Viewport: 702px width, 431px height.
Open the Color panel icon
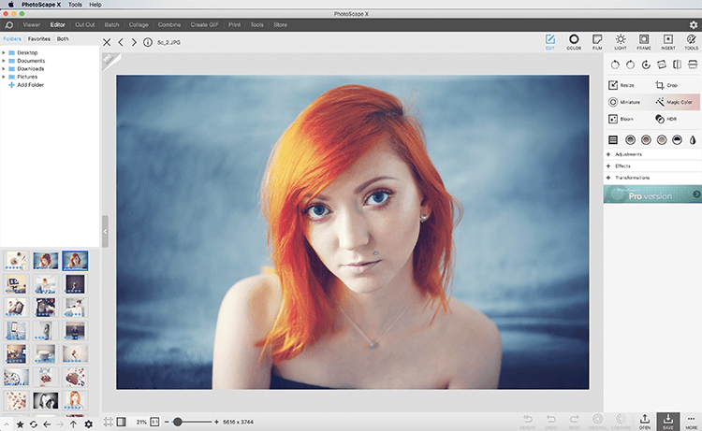(x=574, y=41)
